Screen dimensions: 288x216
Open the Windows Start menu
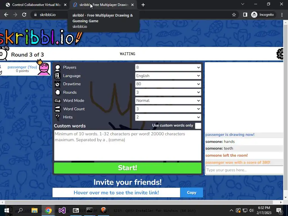point(7,210)
